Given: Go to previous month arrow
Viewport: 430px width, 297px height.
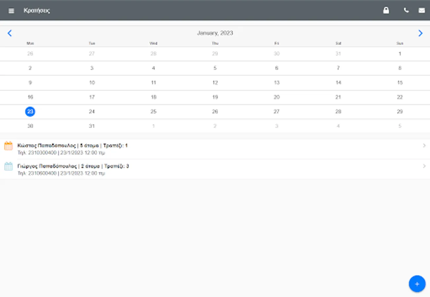Looking at the screenshot, I should (10, 33).
